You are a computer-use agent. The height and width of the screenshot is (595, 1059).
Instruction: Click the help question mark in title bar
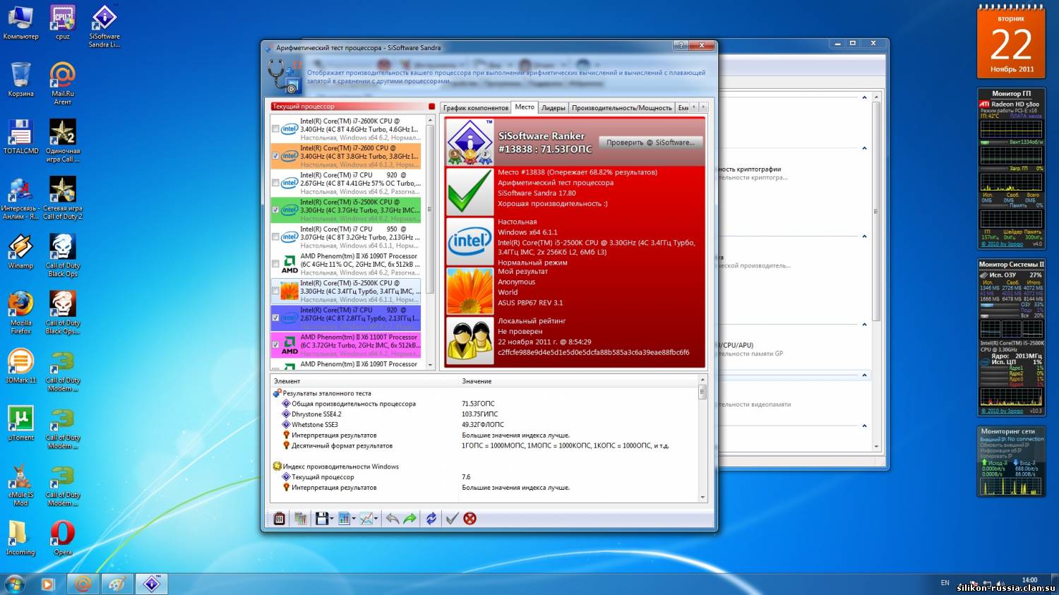click(x=681, y=45)
